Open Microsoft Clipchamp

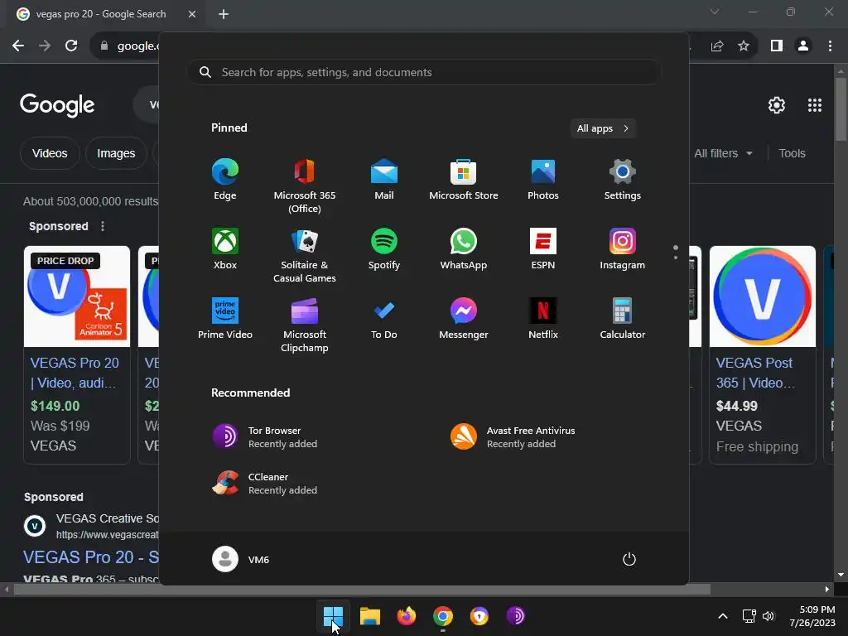(x=305, y=325)
